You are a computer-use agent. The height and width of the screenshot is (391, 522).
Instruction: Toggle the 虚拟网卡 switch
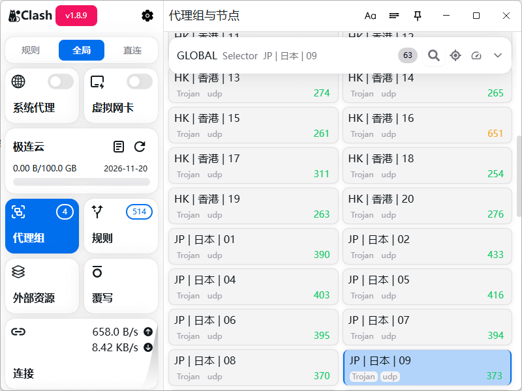(139, 81)
